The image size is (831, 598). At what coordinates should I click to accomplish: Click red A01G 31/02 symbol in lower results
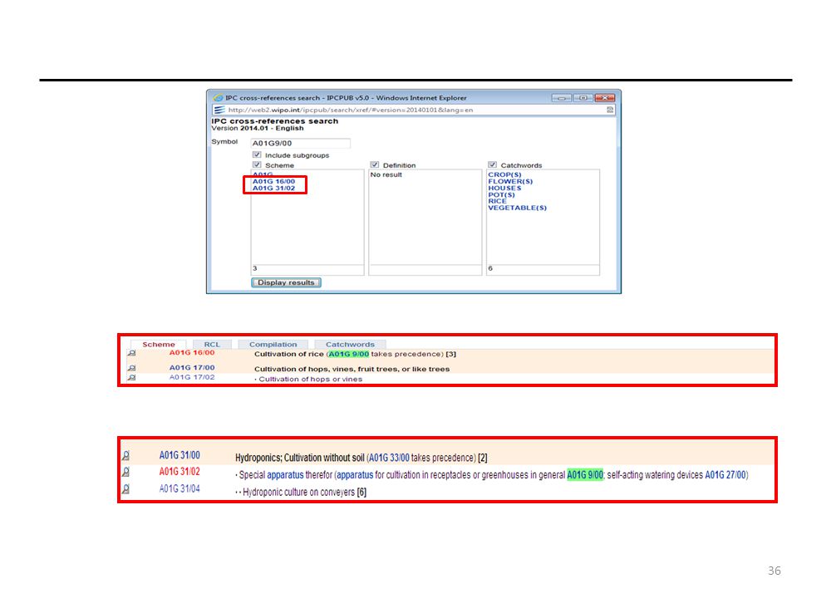click(179, 472)
